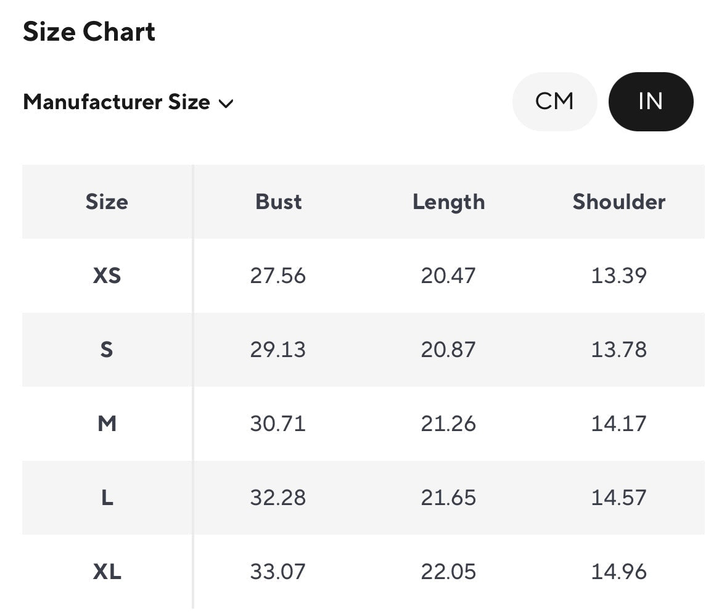Click the XL length value 22.05
The image size is (727, 613).
(x=448, y=572)
